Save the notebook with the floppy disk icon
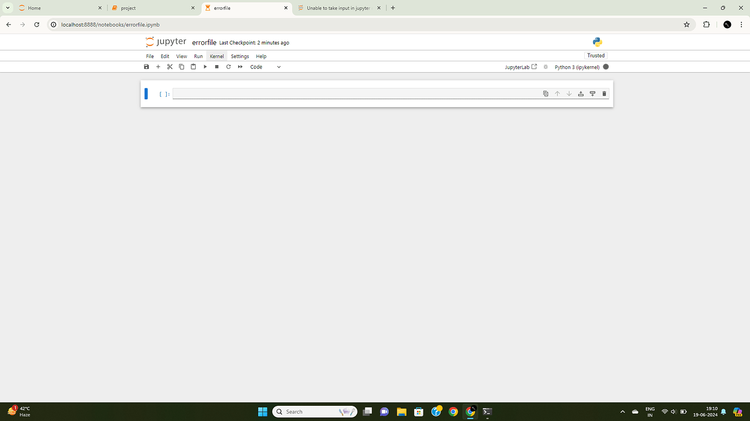This screenshot has width=750, height=421. pos(146,67)
